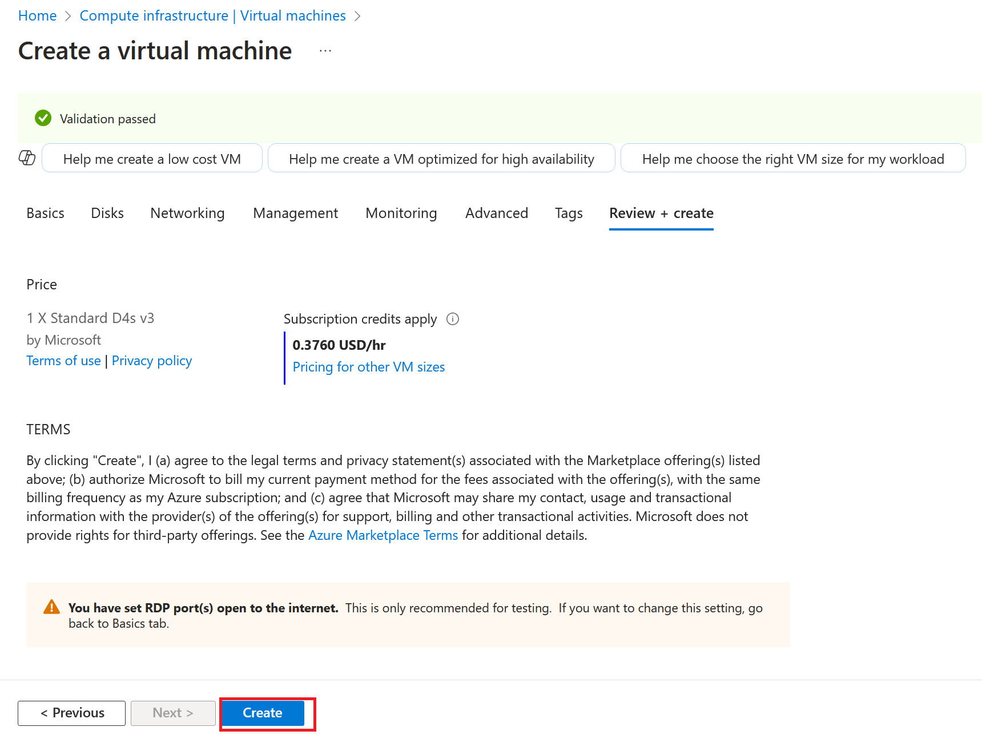This screenshot has width=982, height=751.
Task: Open the Terms of use link
Action: (x=63, y=361)
